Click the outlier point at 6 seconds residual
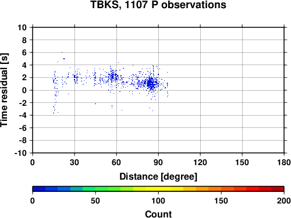Image resolution: width=291 pixels, height=218 pixels. (62, 52)
